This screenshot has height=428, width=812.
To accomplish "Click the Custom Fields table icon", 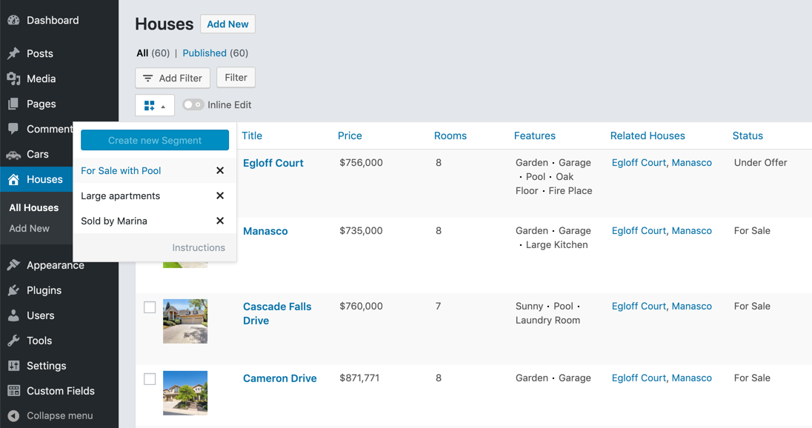I will point(13,391).
